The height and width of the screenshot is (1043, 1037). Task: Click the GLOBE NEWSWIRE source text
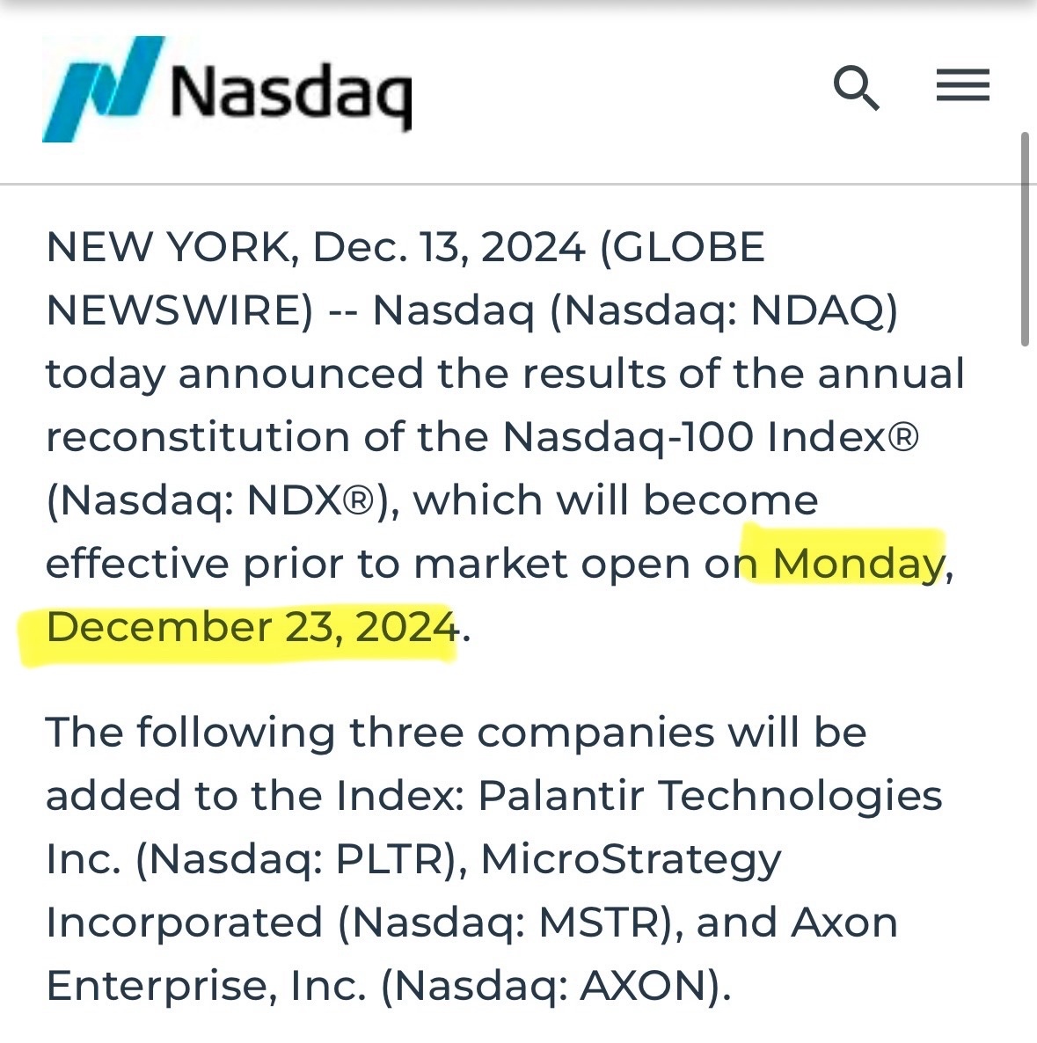(x=405, y=278)
